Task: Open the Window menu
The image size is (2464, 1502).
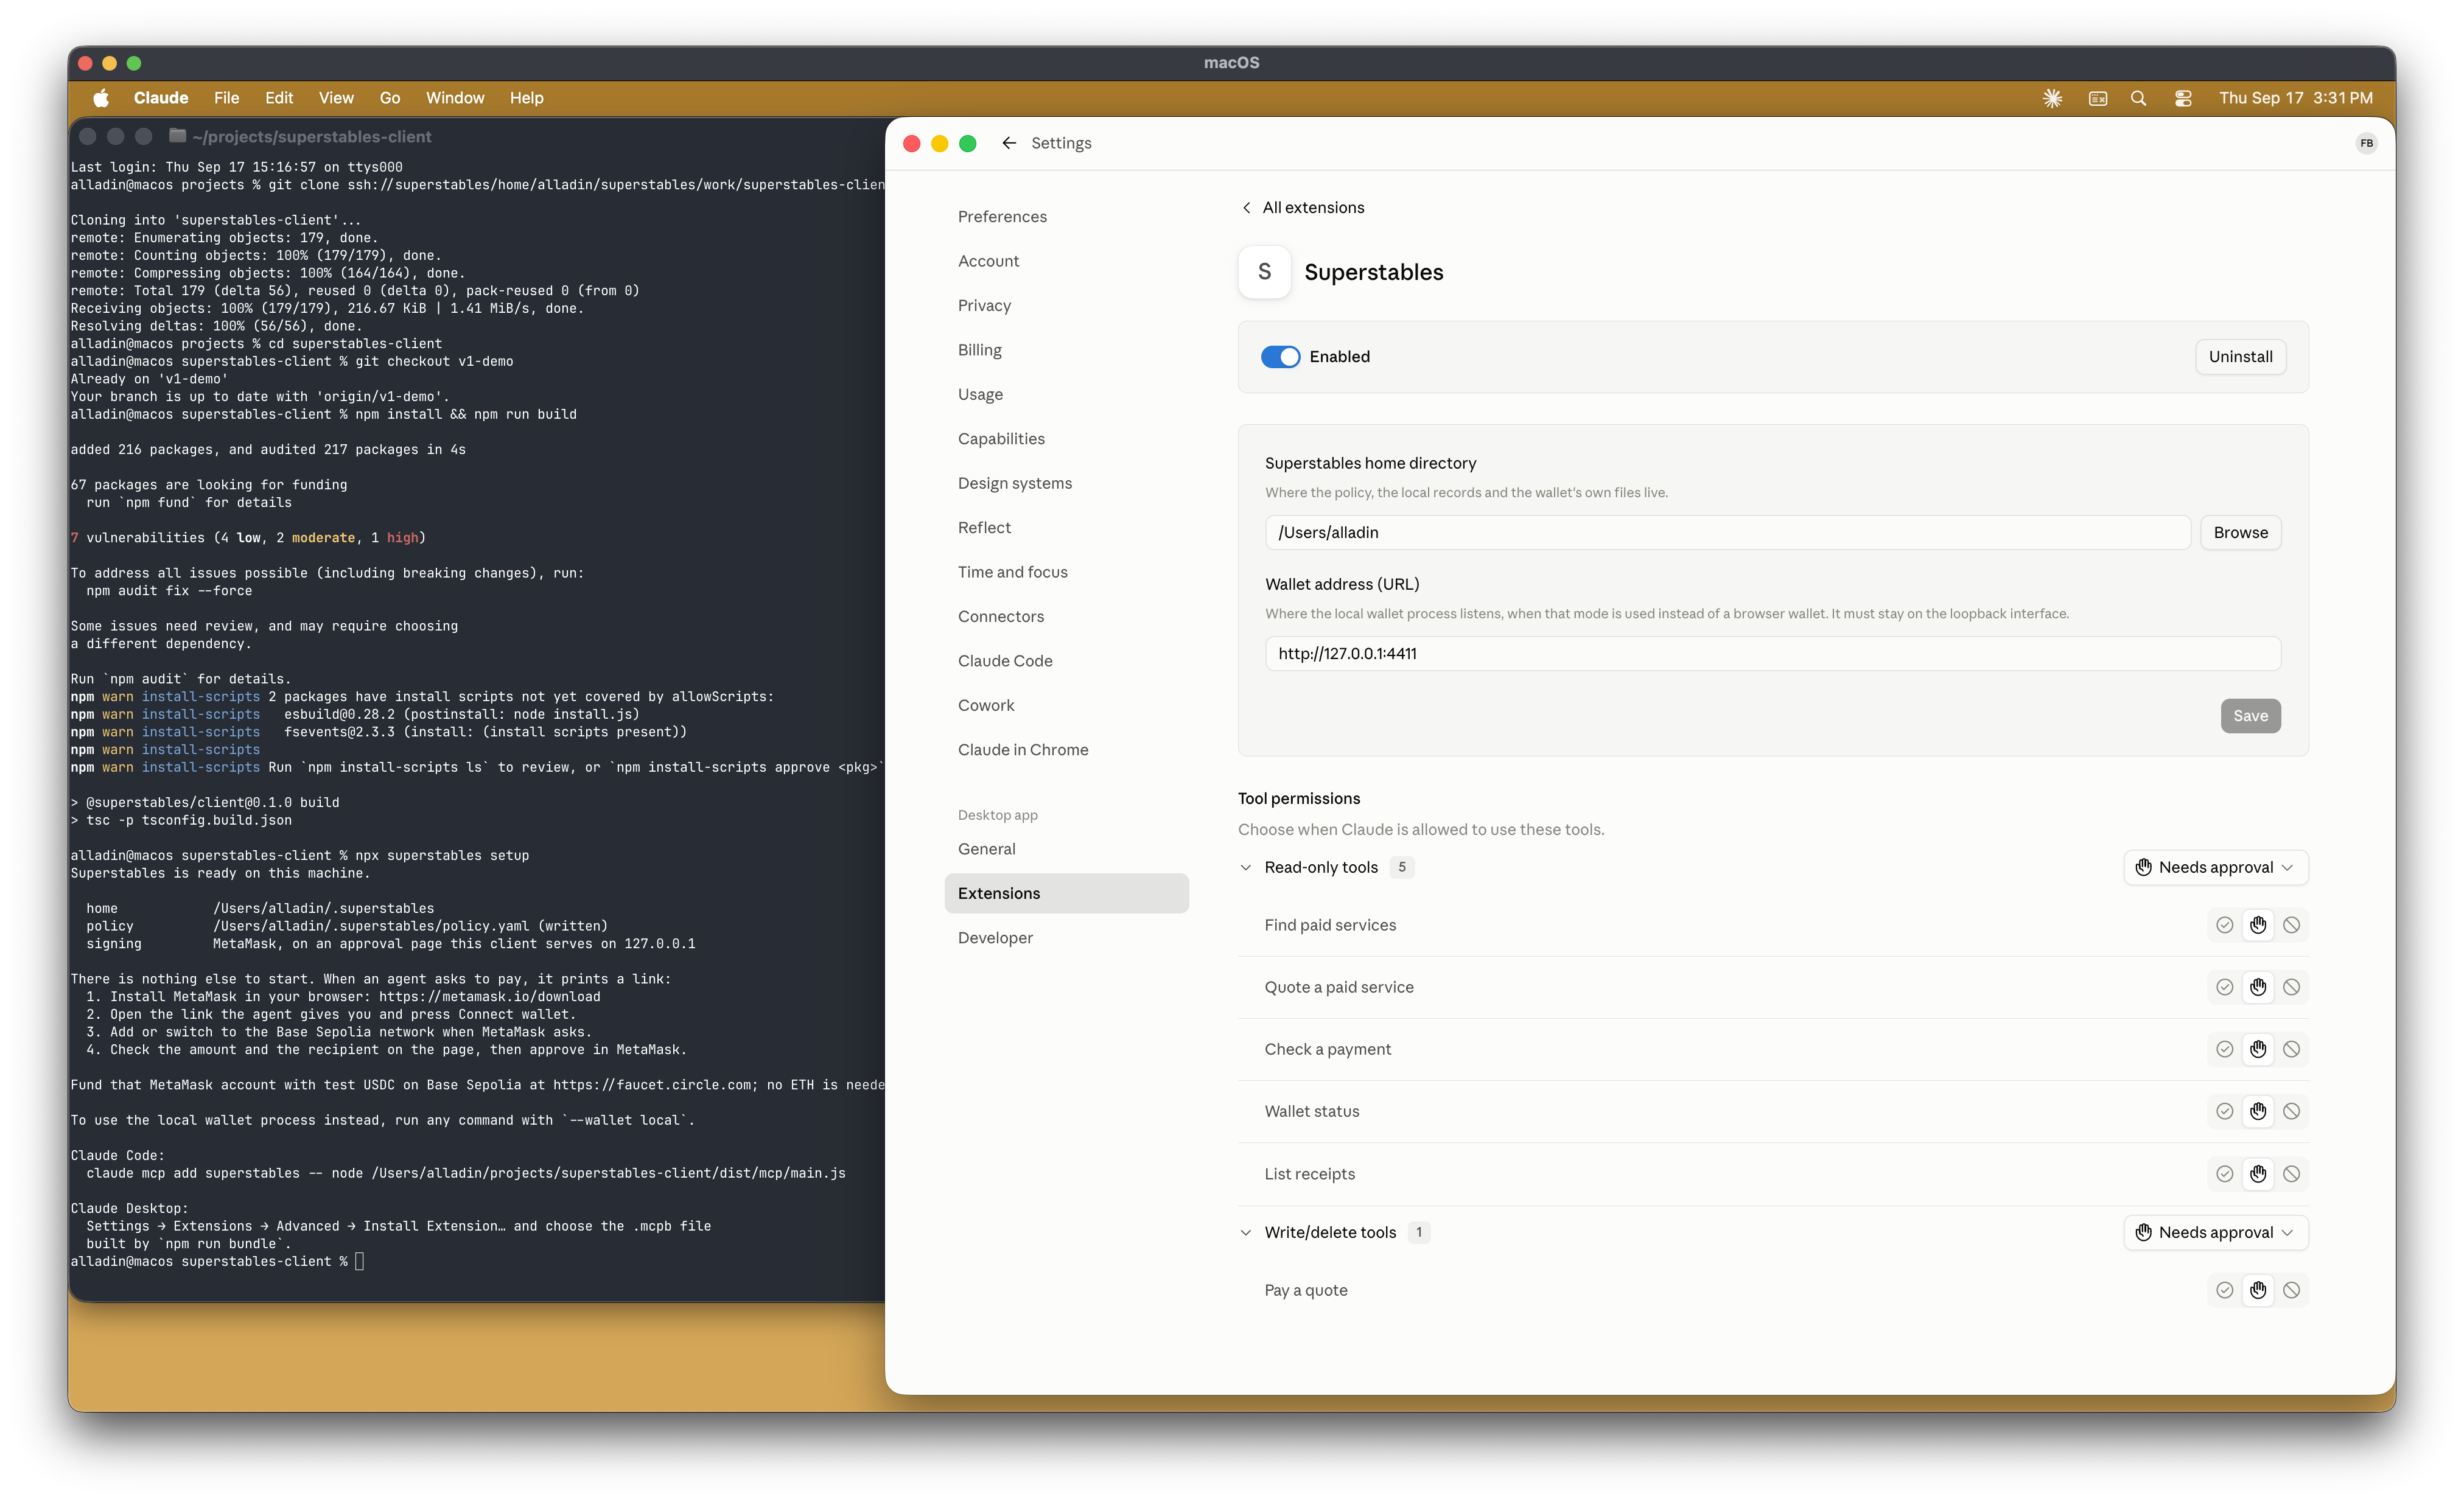Action: pyautogui.click(x=455, y=98)
